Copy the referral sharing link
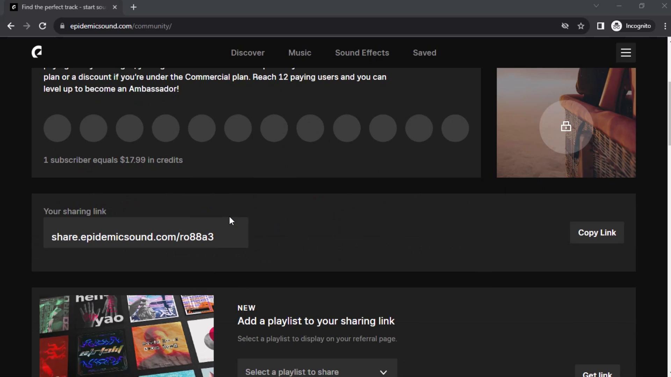 597,232
